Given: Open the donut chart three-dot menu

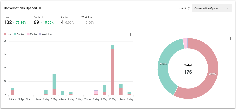Looking at the screenshot, I should point(230,38).
